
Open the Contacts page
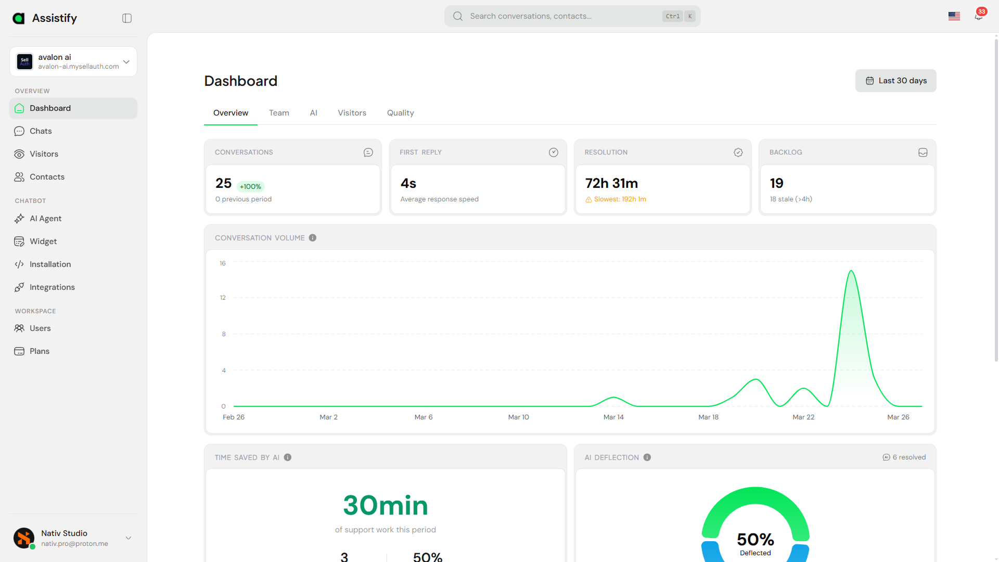coord(47,176)
